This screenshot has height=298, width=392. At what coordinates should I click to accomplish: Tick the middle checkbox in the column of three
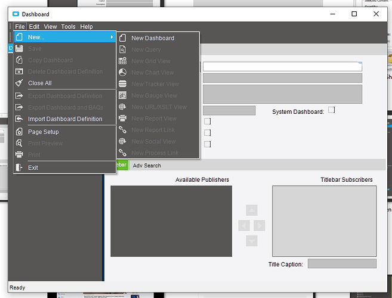pyautogui.click(x=207, y=133)
